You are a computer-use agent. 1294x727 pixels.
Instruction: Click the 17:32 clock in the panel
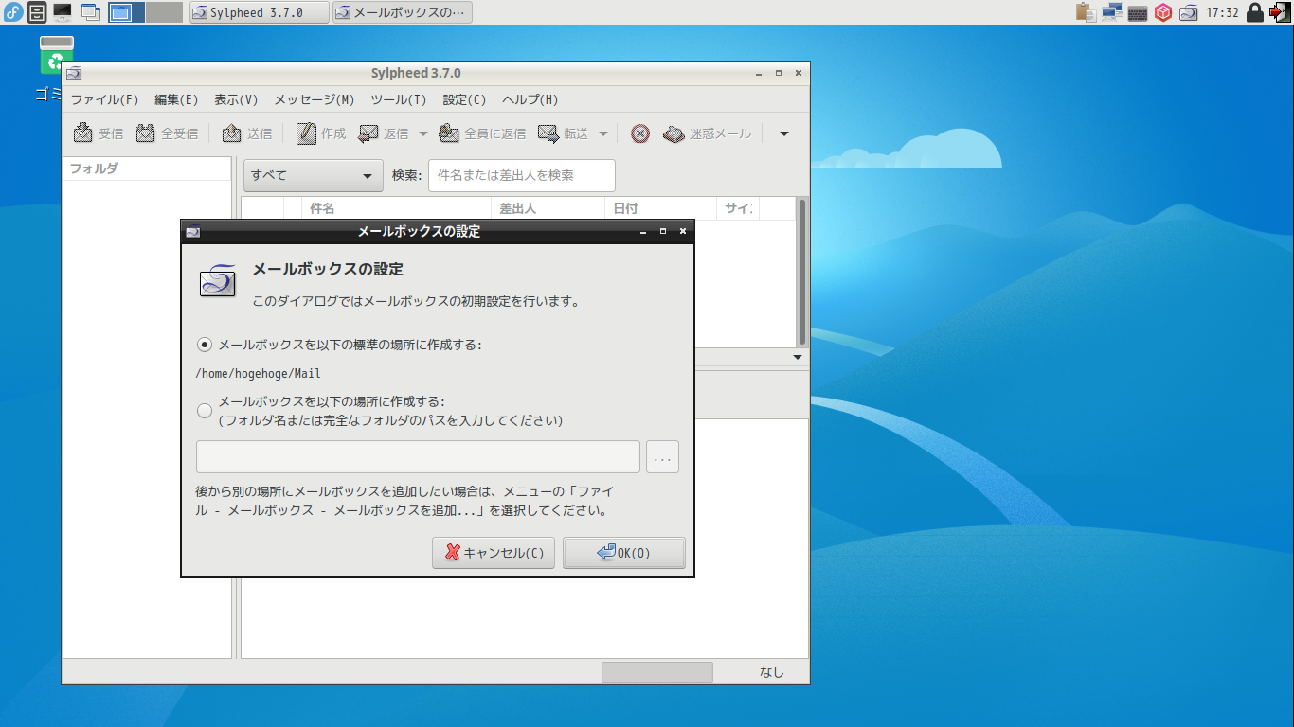(1222, 12)
